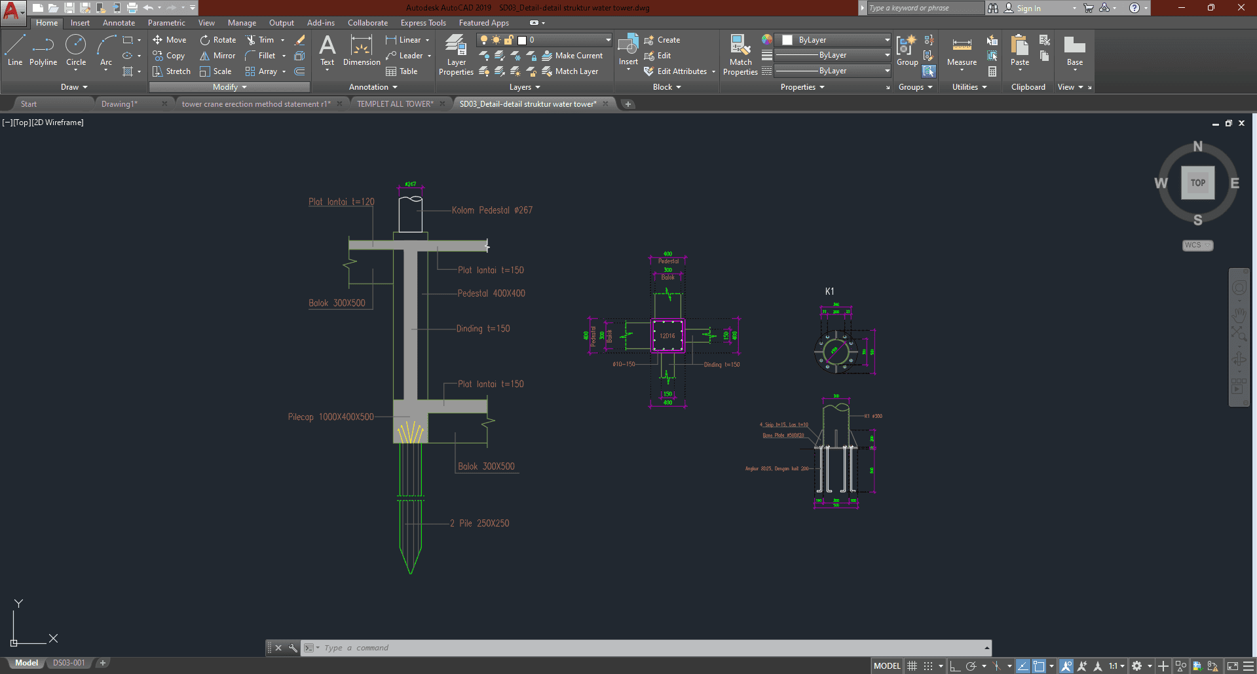Toggle snap mode in status bar
The width and height of the screenshot is (1257, 674).
point(928,666)
